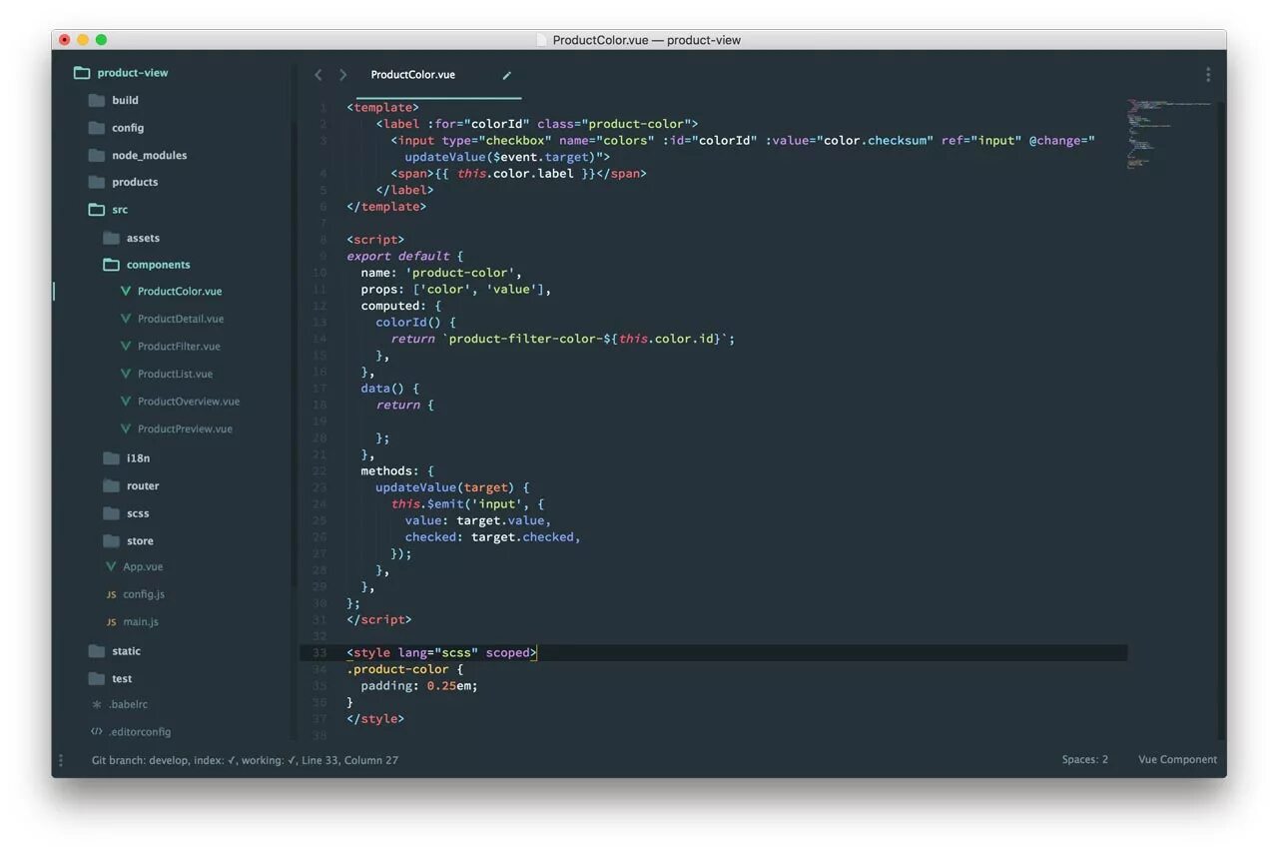
Task: Collapse the components folder icon
Action: (x=111, y=265)
